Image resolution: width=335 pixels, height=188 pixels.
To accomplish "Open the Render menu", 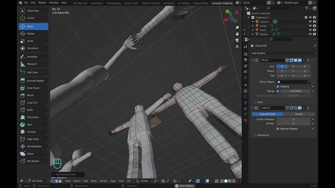I will click(42, 3).
